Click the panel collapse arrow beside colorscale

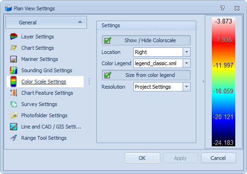pyautogui.click(x=203, y=81)
